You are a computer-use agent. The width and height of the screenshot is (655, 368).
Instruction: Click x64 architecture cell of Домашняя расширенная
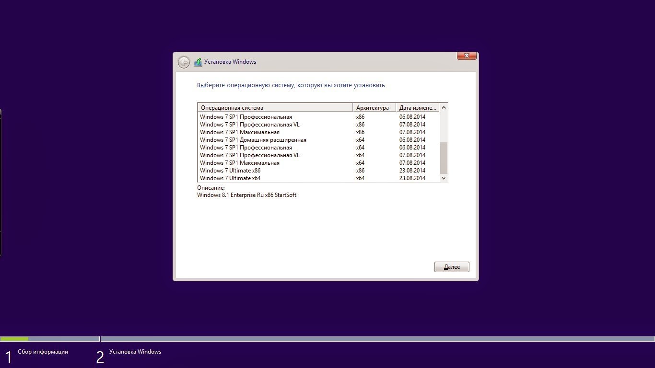click(x=360, y=140)
